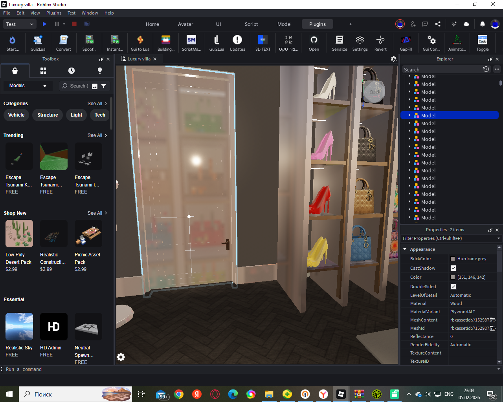This screenshot has width=503, height=402.
Task: Switch to the Home ribbon tab
Action: click(x=152, y=24)
